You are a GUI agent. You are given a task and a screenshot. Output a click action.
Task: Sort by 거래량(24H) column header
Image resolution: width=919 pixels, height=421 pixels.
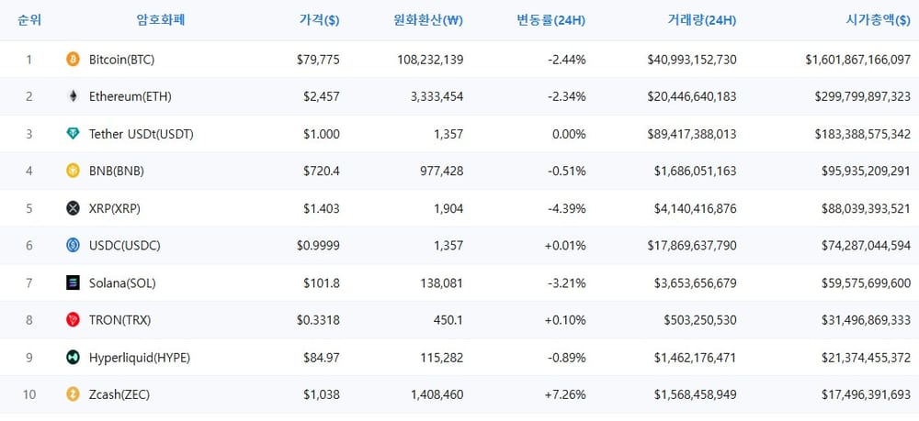[702, 20]
